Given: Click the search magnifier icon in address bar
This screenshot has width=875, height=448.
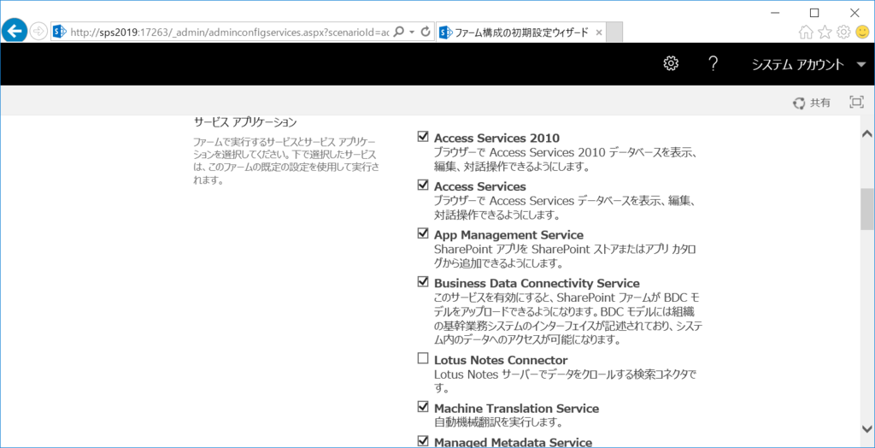Looking at the screenshot, I should coord(398,32).
